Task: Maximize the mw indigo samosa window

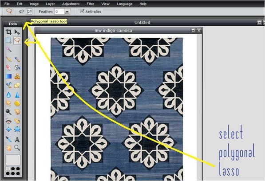Action: click(x=193, y=31)
